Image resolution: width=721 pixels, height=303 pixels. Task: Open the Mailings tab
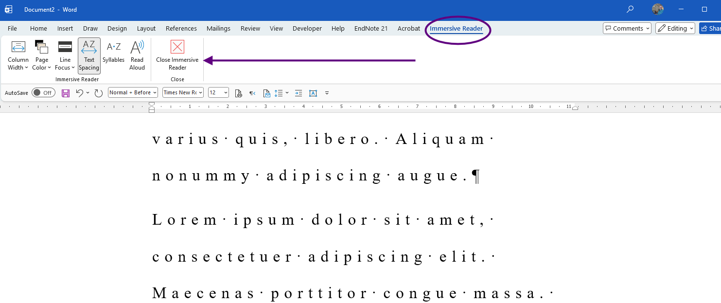click(x=218, y=28)
